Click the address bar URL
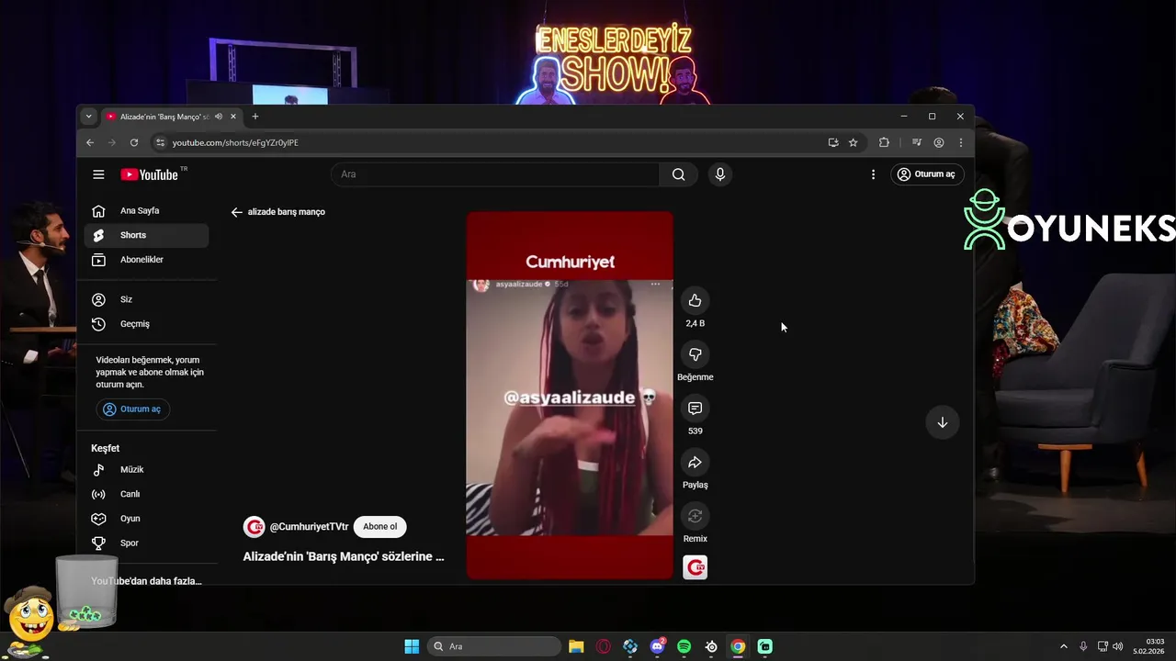The image size is (1176, 661). tap(235, 143)
